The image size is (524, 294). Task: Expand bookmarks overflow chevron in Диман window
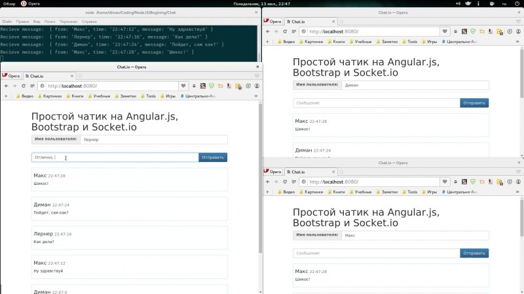point(517,42)
